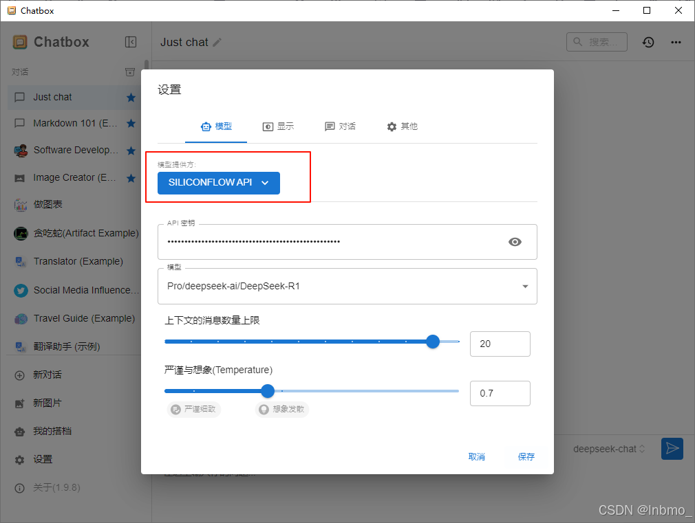Click the 贪吃蛇 Artifact Example avatar icon
695x523 pixels.
coord(21,233)
